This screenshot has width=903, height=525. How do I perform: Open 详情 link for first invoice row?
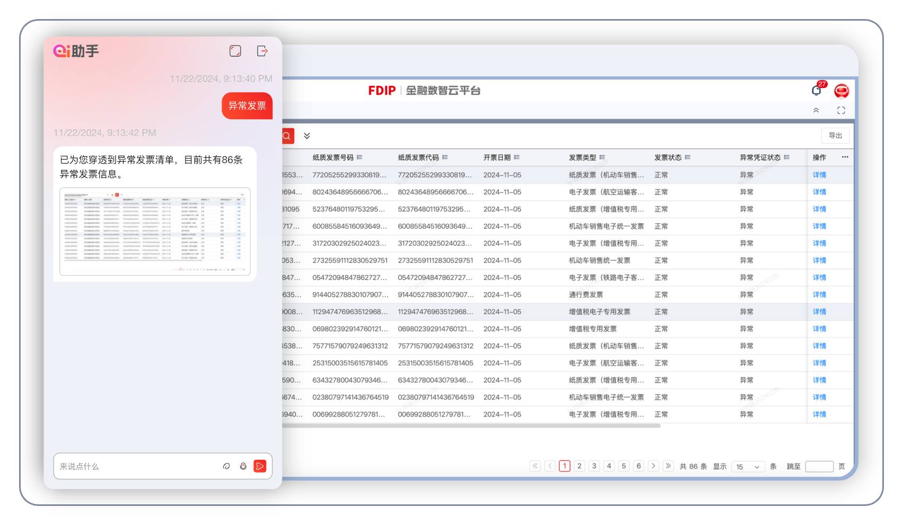point(819,175)
